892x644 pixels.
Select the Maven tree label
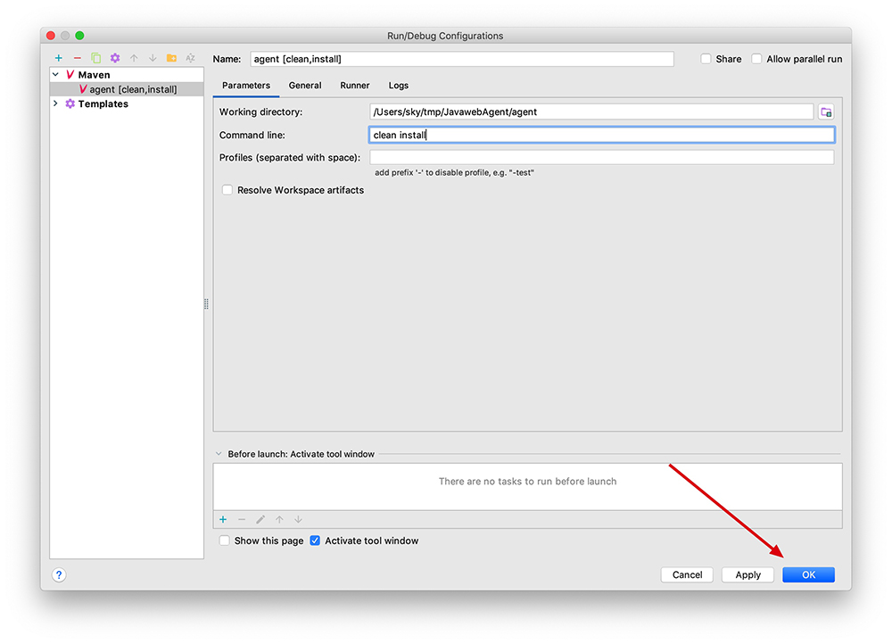94,75
